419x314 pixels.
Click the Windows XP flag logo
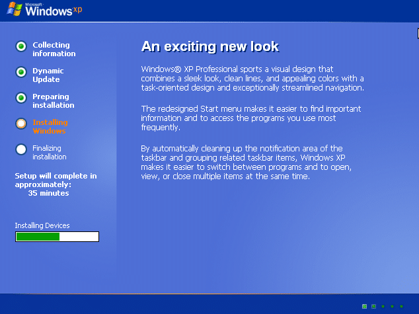(x=15, y=9)
